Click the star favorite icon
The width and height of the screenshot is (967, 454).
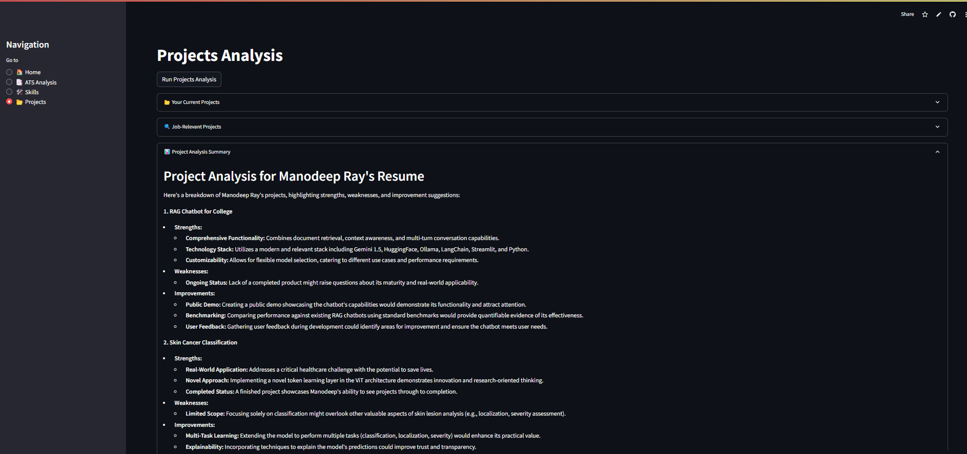pyautogui.click(x=925, y=14)
